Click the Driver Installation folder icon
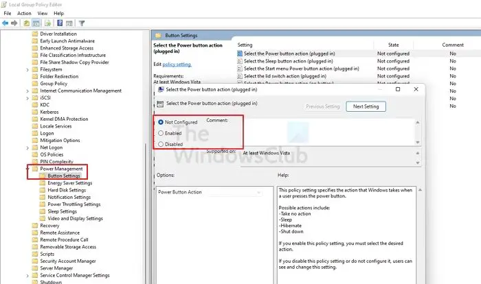The width and height of the screenshot is (481, 284). point(35,34)
